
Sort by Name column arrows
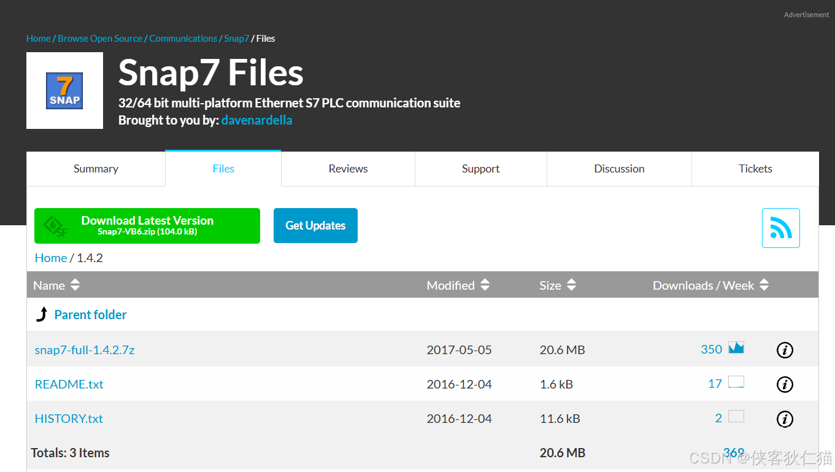(x=75, y=285)
